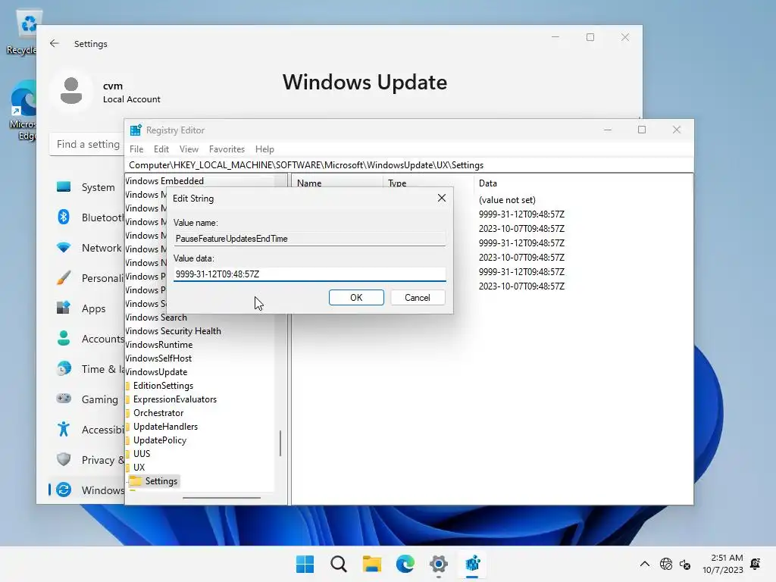Open the network tray icon

(666, 564)
